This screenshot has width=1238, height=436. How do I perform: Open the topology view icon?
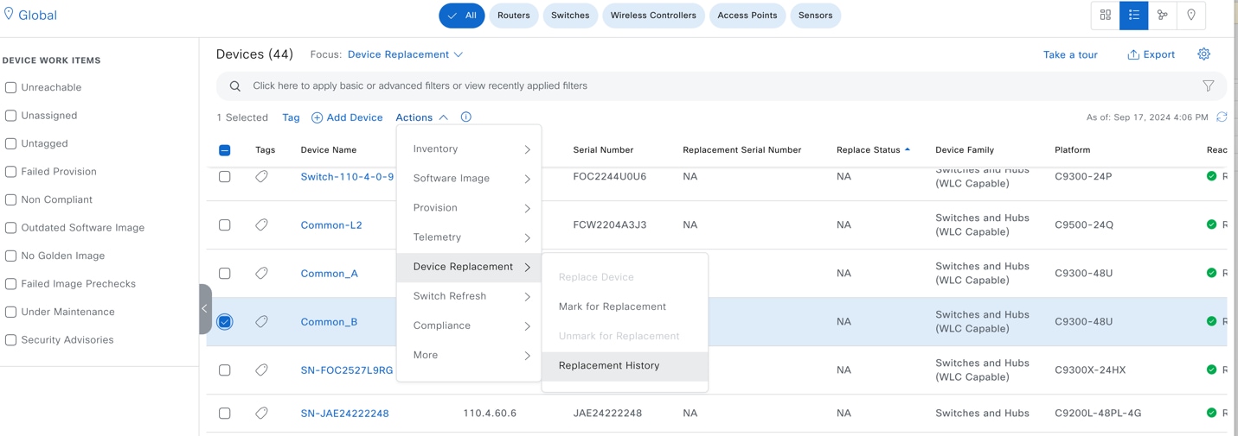tap(1162, 16)
